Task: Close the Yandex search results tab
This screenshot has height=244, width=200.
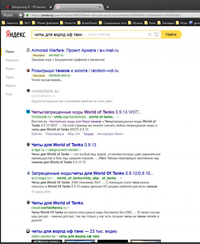Action: point(100,7)
